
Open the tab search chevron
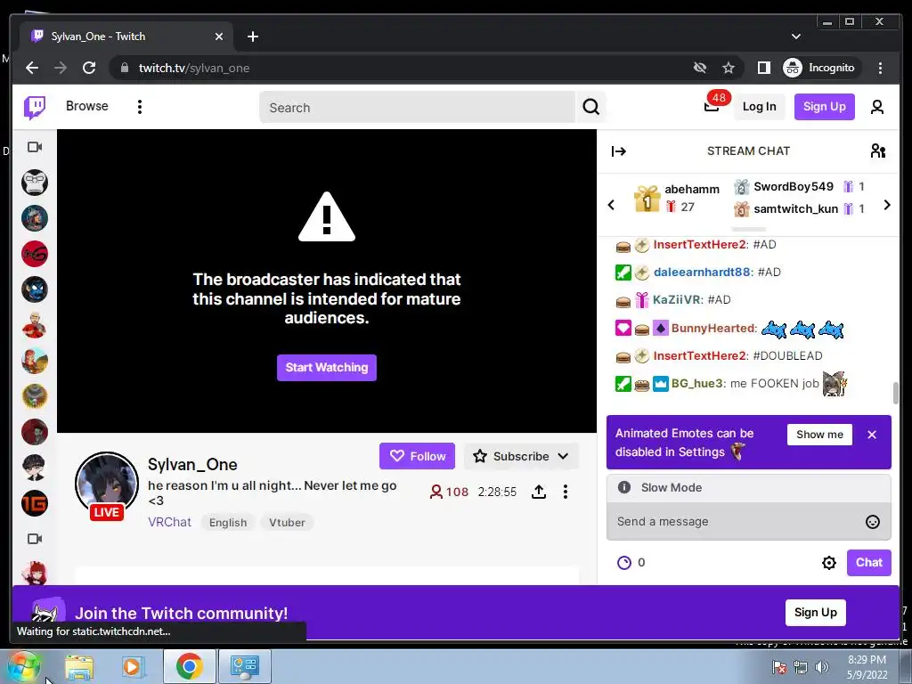[x=796, y=37]
